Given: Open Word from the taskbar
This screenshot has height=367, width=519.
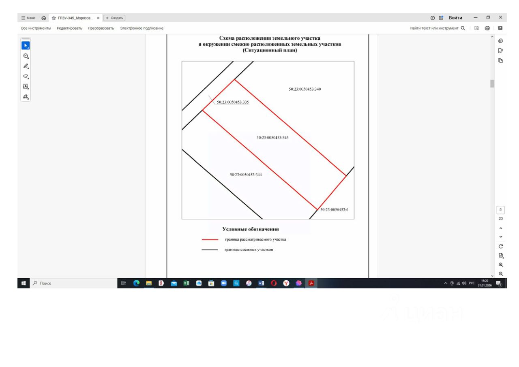Looking at the screenshot, I should click(261, 284).
